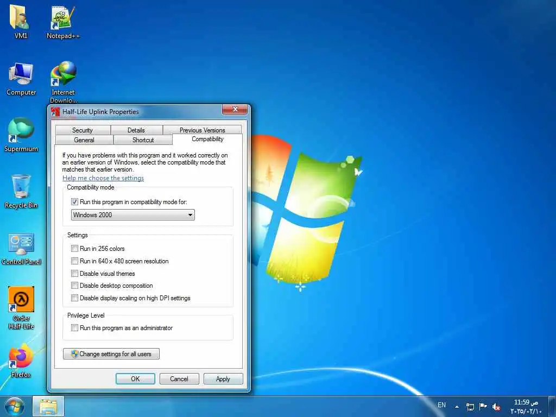Open the Previous Versions tab

(x=202, y=130)
